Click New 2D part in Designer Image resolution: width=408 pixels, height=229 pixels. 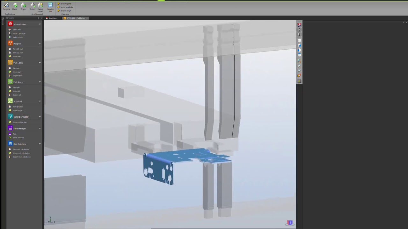pyautogui.click(x=18, y=49)
